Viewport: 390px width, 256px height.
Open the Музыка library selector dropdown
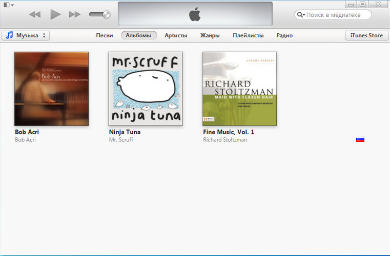(26, 35)
